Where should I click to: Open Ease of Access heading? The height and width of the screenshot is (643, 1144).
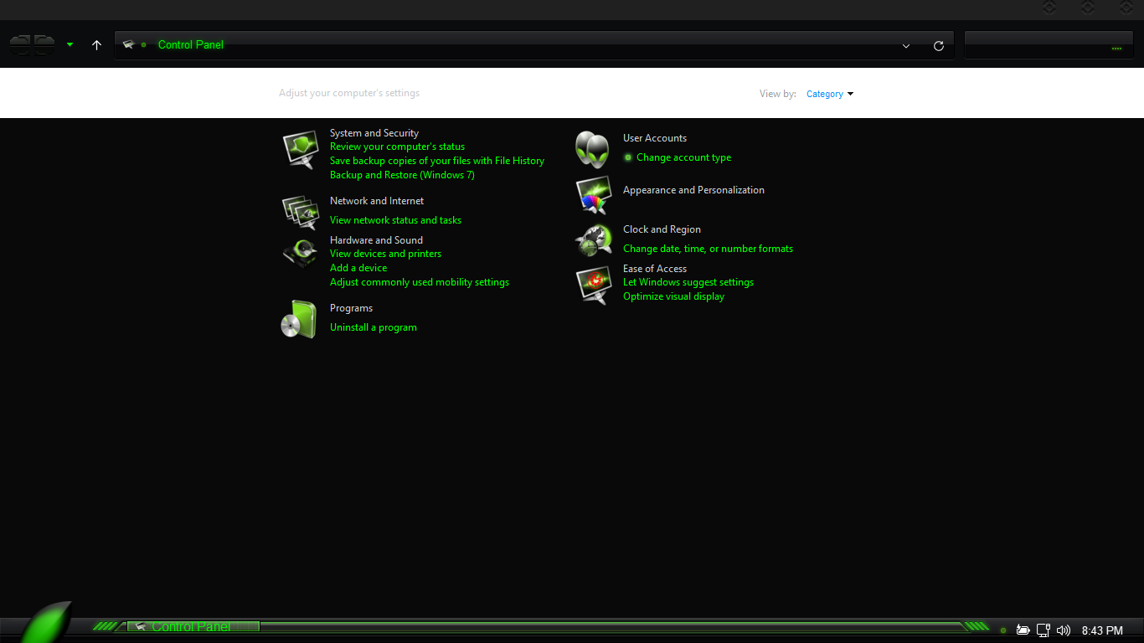(655, 269)
